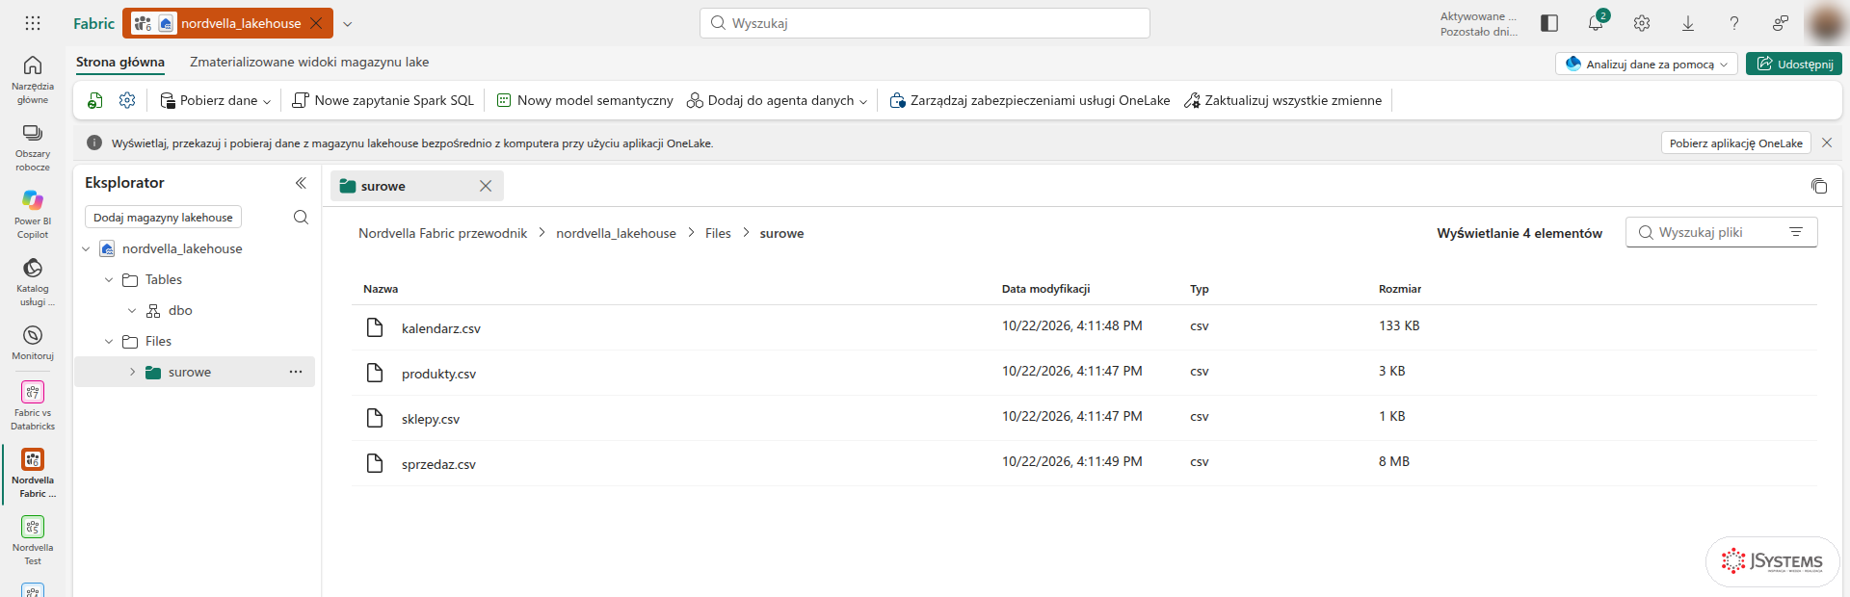Image resolution: width=1850 pixels, height=597 pixels.
Task: Open the help question mark icon
Action: pos(1734,23)
